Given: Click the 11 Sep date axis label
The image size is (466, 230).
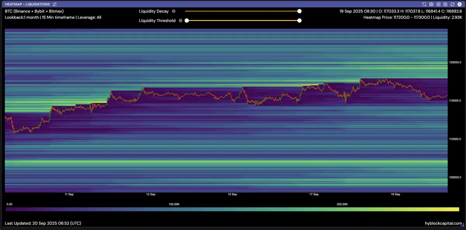Looking at the screenshot, I should [x=69, y=195].
